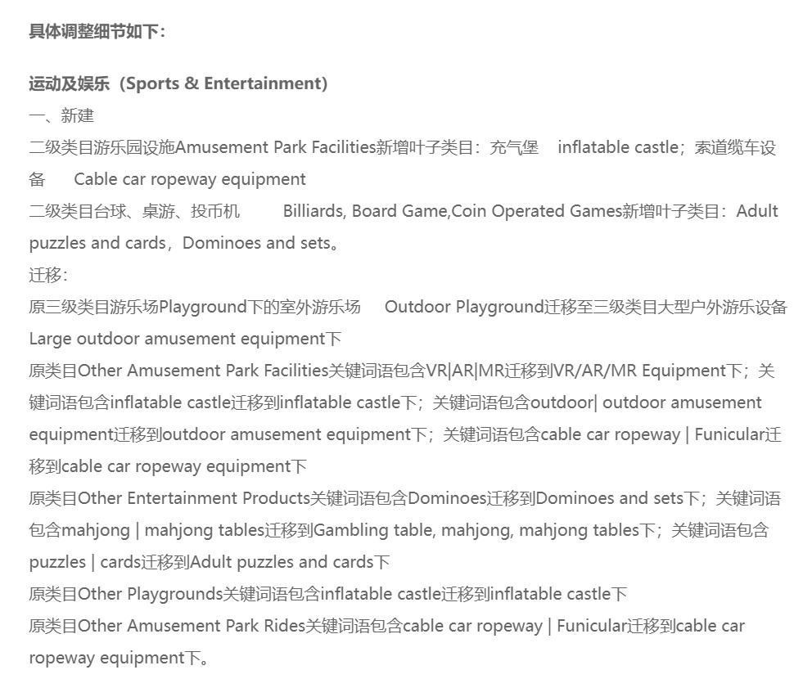
Task: Click the 充气堡 leaf category text
Action: click(514, 147)
